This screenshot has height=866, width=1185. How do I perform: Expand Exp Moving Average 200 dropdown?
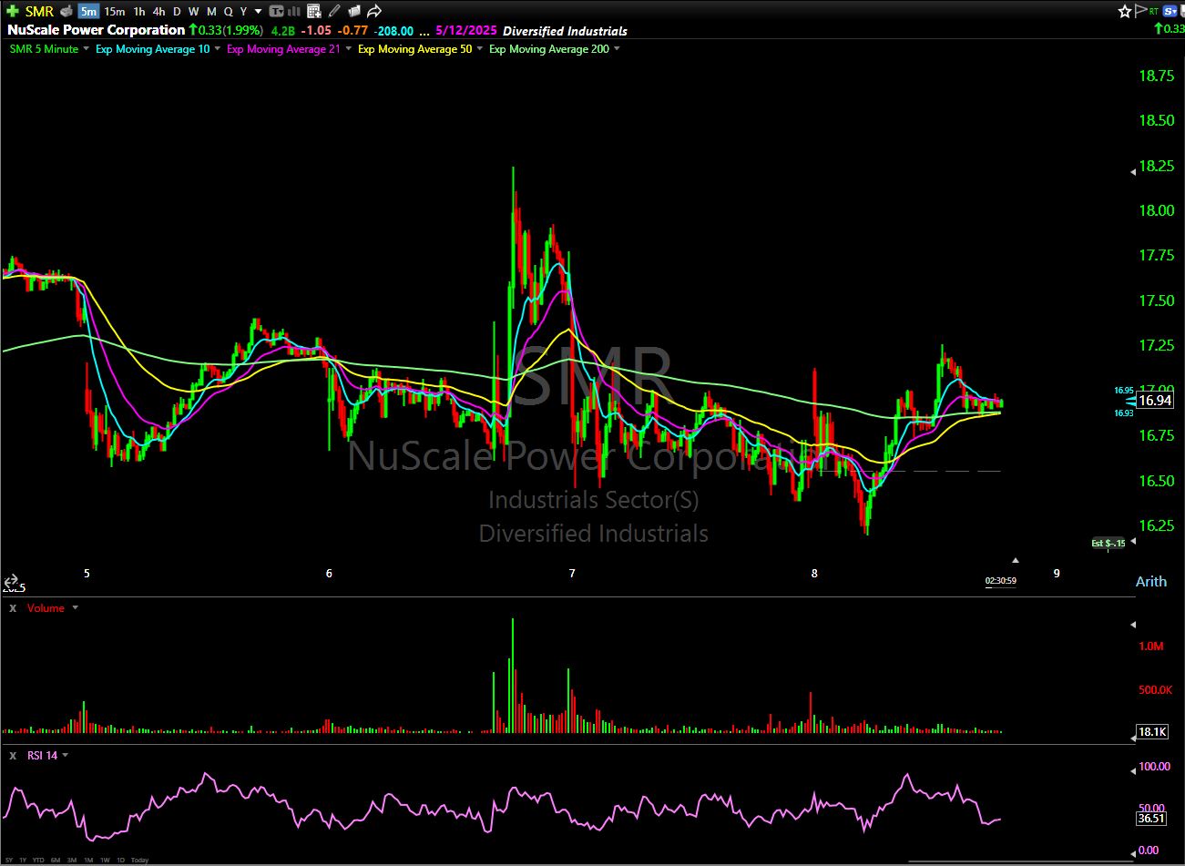(x=618, y=49)
